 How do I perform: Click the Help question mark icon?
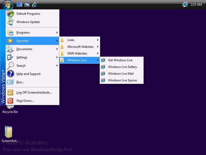(x=10, y=74)
